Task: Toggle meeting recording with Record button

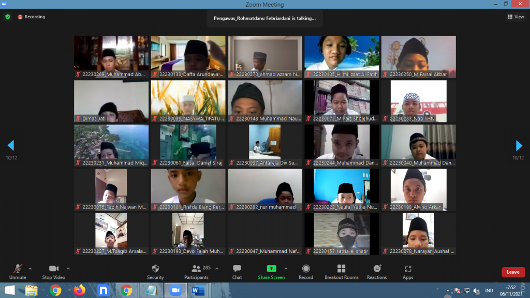Action: pos(306,271)
